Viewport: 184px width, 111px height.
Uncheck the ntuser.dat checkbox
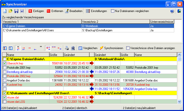tap(4, 97)
